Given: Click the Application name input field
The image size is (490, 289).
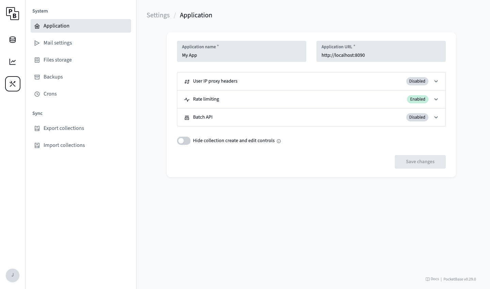Looking at the screenshot, I should coord(241,55).
